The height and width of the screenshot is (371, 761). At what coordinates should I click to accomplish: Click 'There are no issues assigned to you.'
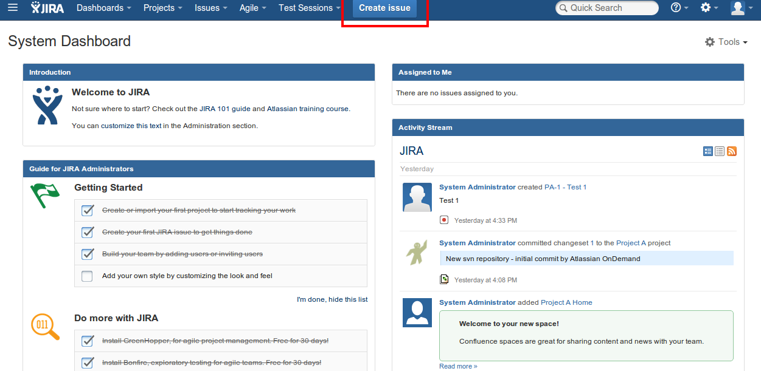pyautogui.click(x=457, y=93)
